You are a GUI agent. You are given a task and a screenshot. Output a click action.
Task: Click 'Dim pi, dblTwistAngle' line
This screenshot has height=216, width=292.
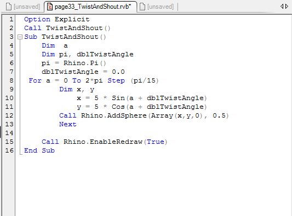88,54
